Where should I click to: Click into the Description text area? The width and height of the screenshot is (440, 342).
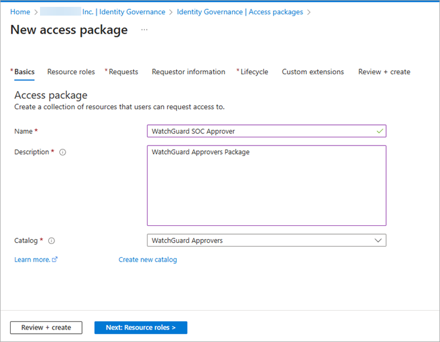tap(266, 187)
